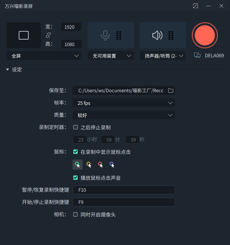The width and height of the screenshot is (230, 245).
Task: Open the 较好 quality dropdown
Action: pos(124,115)
